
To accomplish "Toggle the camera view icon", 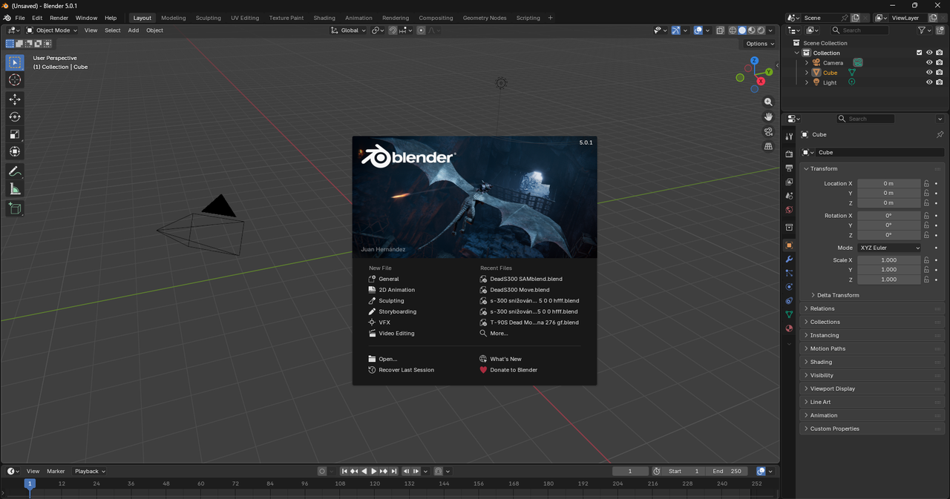I will click(768, 131).
